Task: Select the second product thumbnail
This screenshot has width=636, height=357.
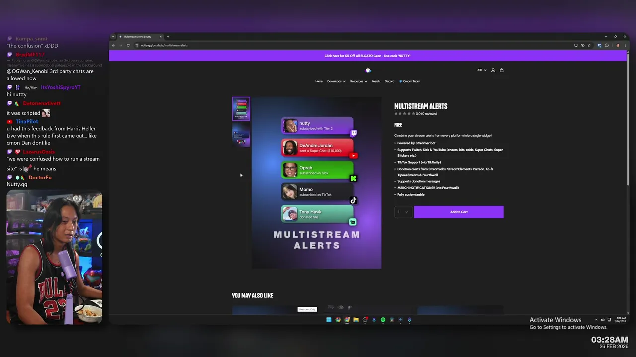Action: [241, 135]
